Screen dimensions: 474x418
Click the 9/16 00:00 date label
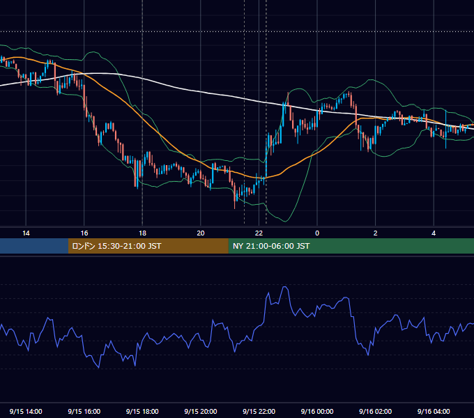pos(317,411)
